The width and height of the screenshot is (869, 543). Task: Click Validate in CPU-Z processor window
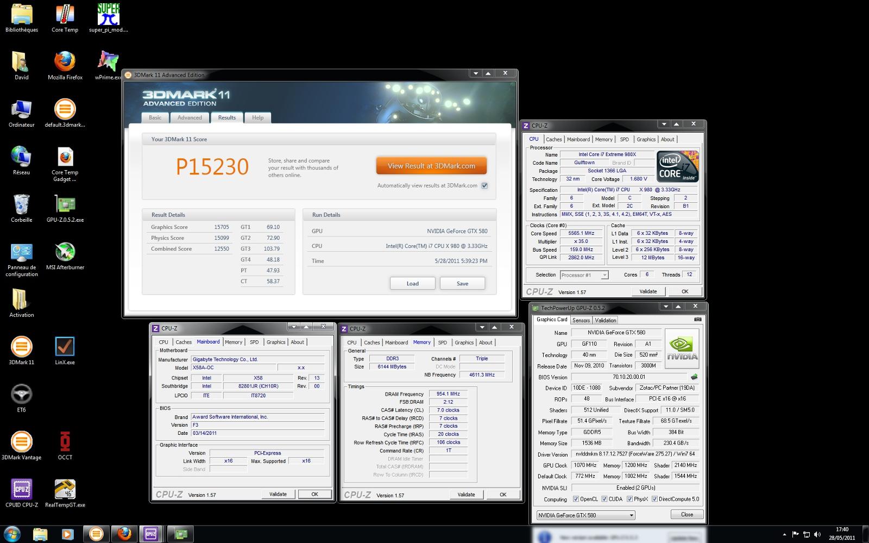[x=648, y=291]
